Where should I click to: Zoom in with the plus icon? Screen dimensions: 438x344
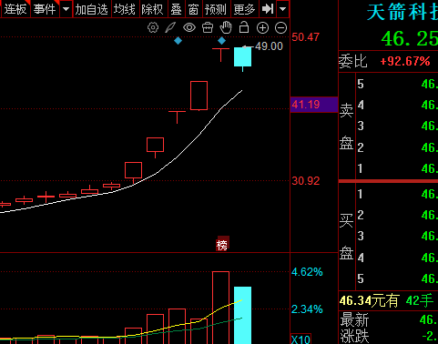[x=262, y=28]
